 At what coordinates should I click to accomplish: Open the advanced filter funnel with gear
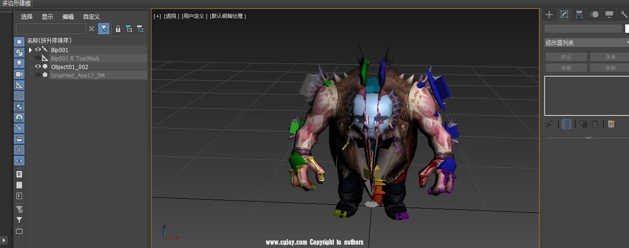[x=19, y=209]
